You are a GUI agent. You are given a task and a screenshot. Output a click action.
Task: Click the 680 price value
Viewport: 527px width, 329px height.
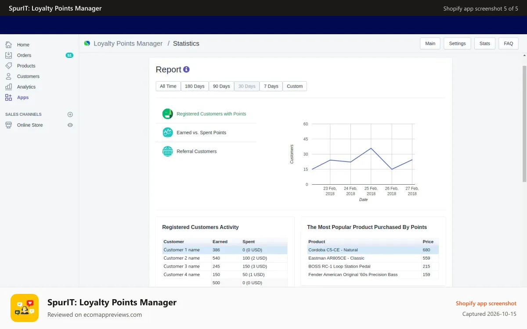426,250
